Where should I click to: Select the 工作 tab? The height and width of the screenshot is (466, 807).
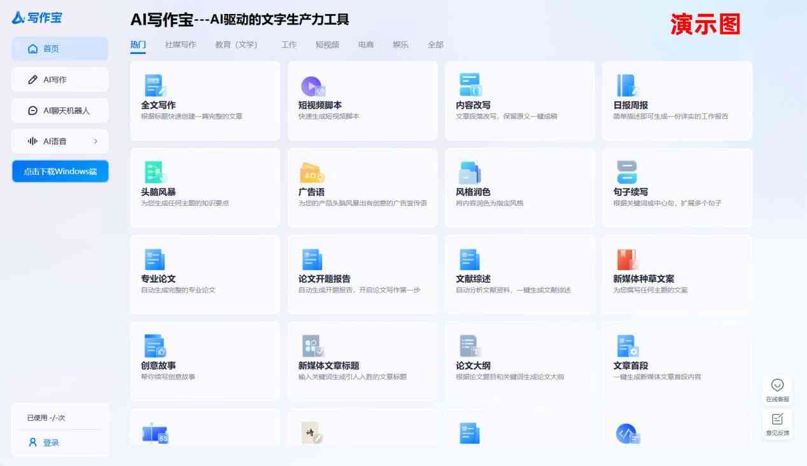(289, 45)
